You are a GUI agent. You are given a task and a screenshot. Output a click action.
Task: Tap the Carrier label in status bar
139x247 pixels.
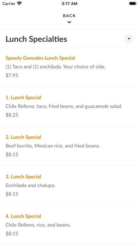pyautogui.click(x=9, y=4)
